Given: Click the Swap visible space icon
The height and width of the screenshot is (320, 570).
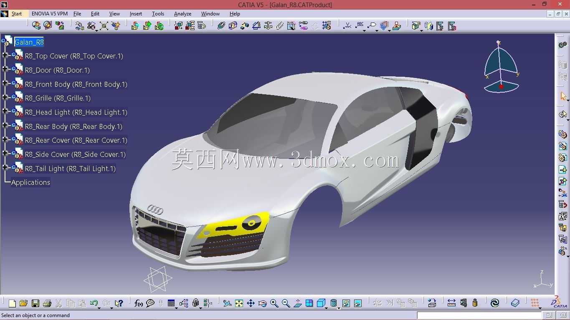Looking at the screenshot, I should [x=358, y=303].
